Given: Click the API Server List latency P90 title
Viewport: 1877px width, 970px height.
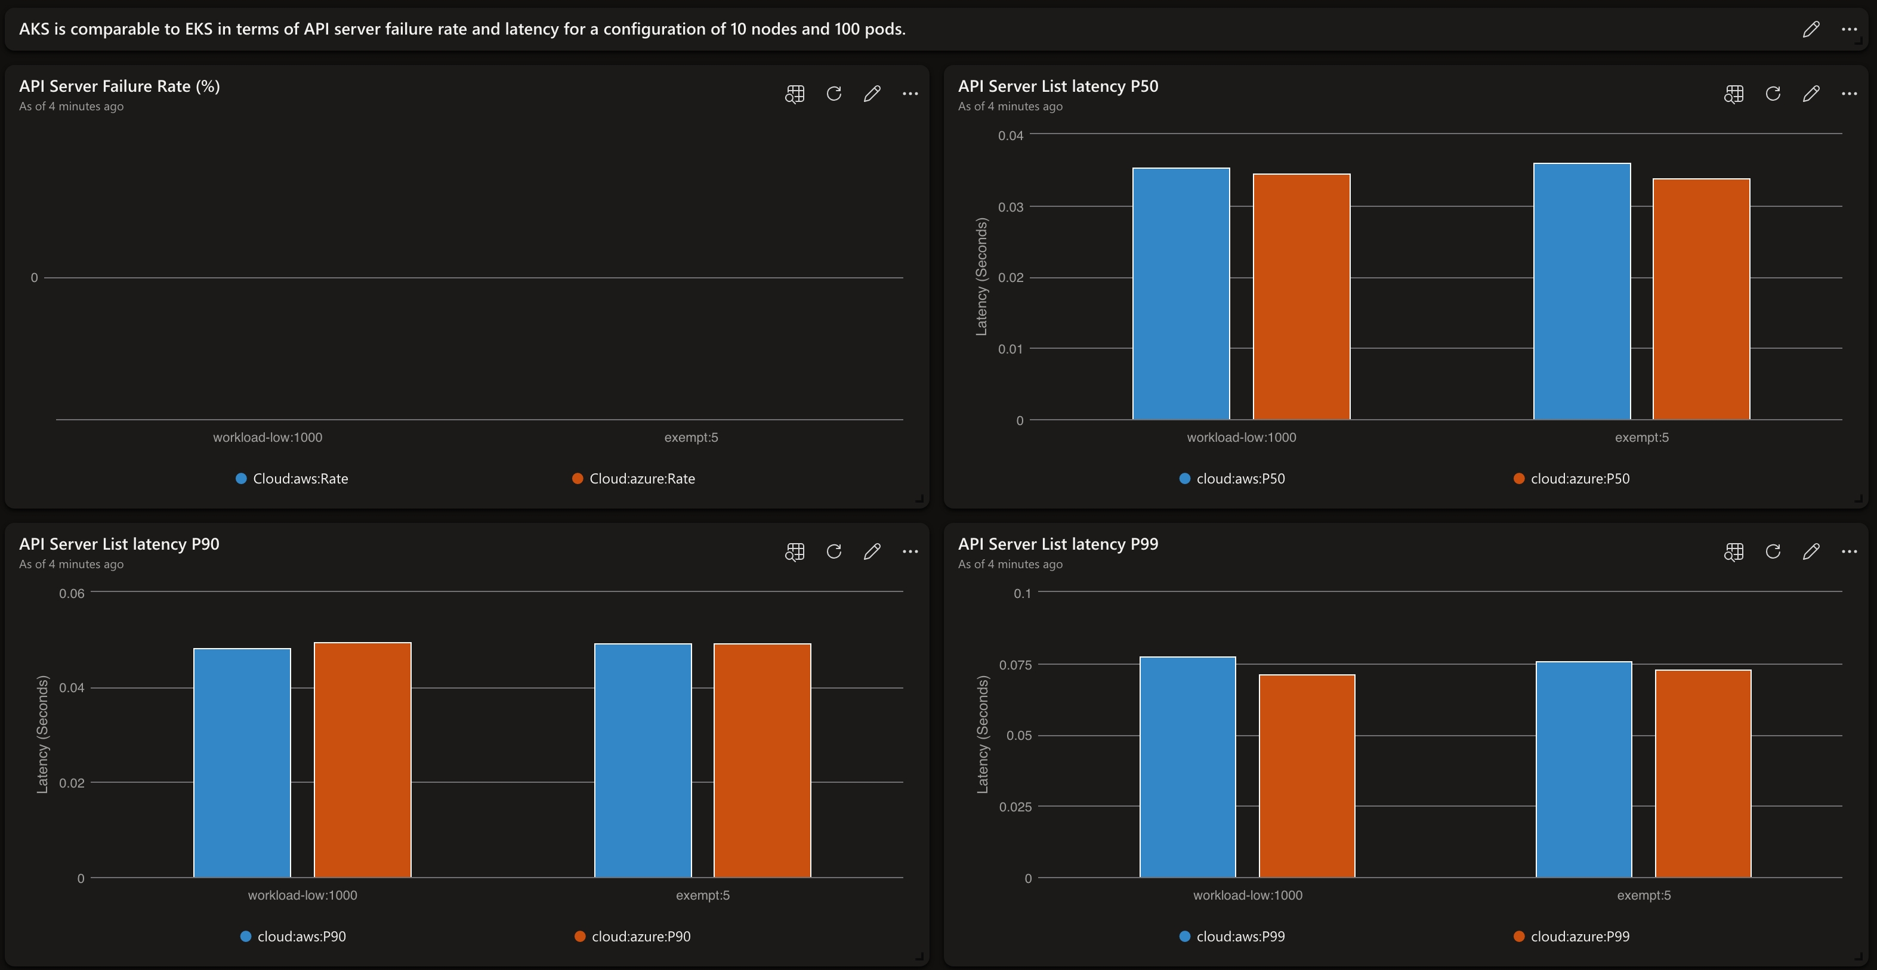Looking at the screenshot, I should (119, 544).
